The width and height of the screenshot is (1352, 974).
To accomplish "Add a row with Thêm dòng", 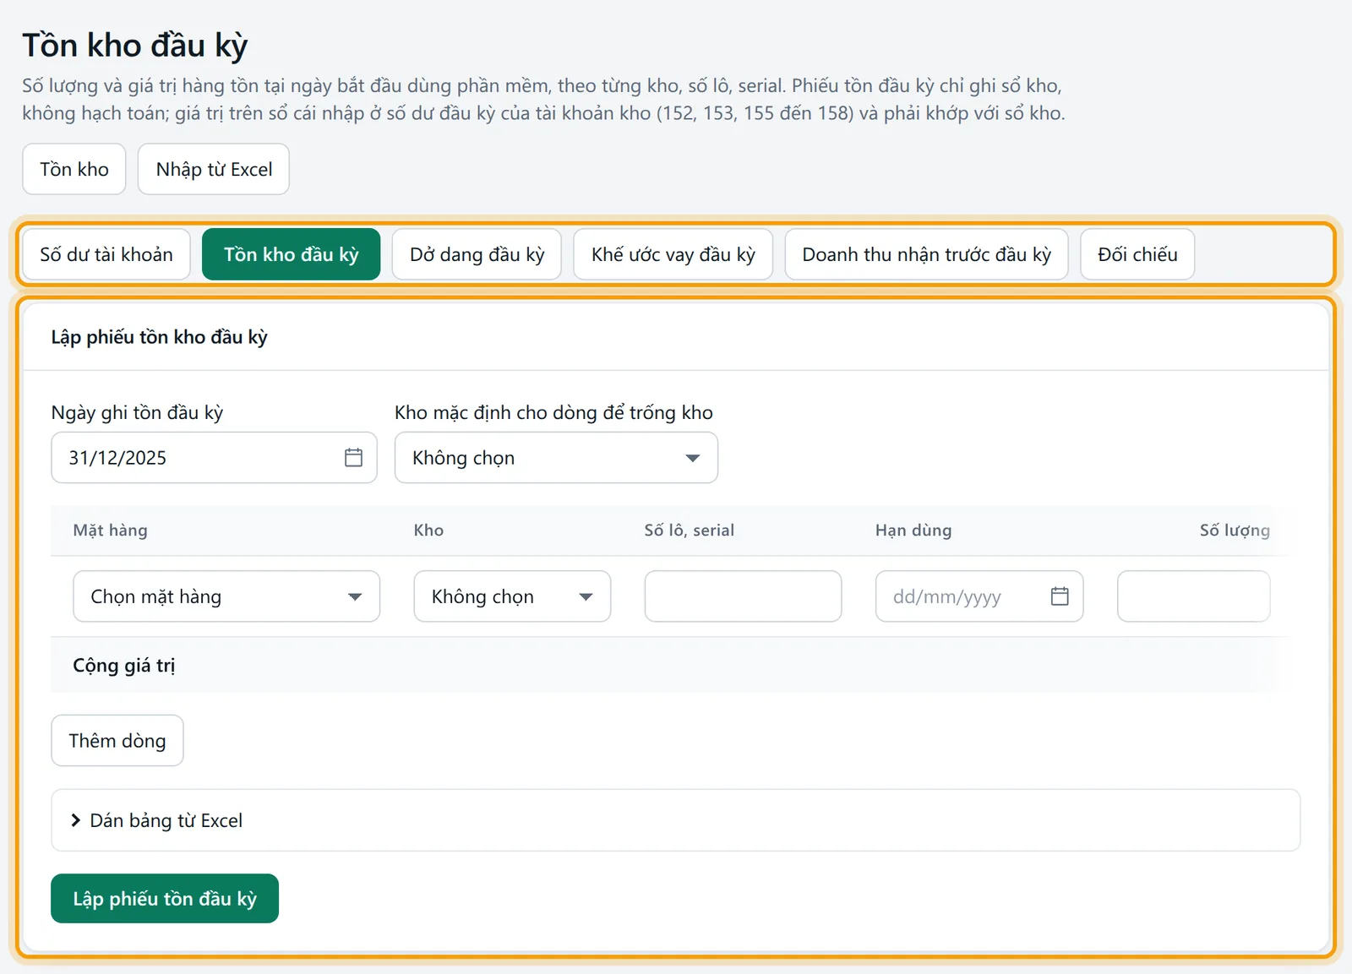I will (117, 741).
